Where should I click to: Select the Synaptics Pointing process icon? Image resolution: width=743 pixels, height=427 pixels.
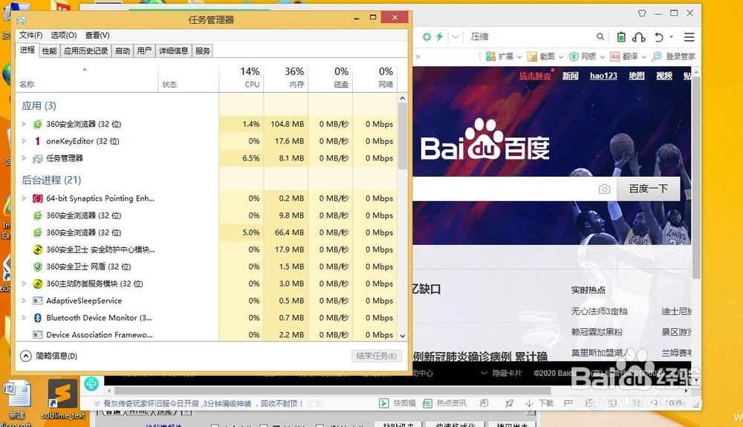coord(37,198)
